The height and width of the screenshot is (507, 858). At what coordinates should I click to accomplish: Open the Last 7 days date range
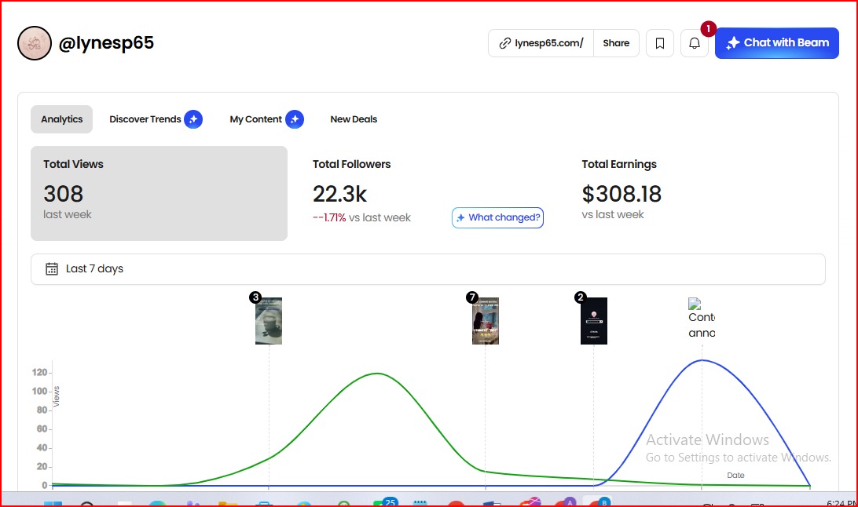point(428,268)
